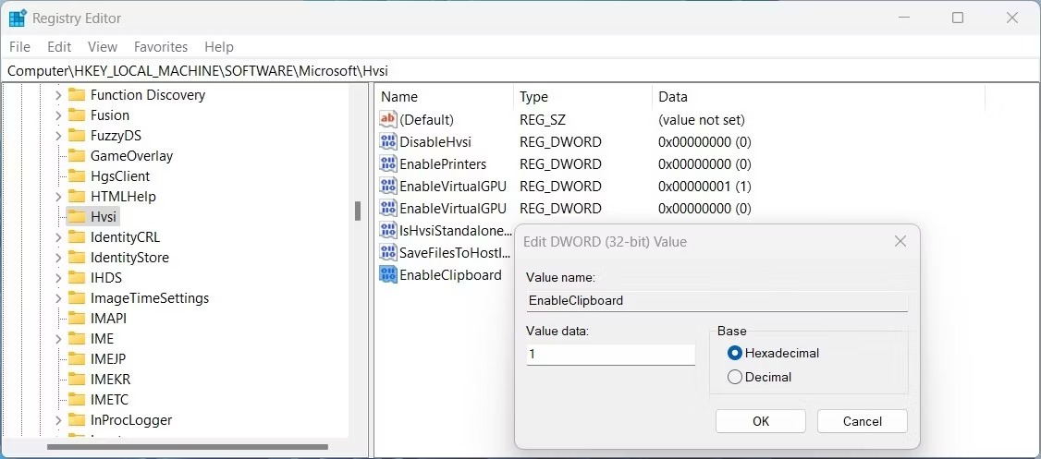Expand the IHDS key

[58, 277]
